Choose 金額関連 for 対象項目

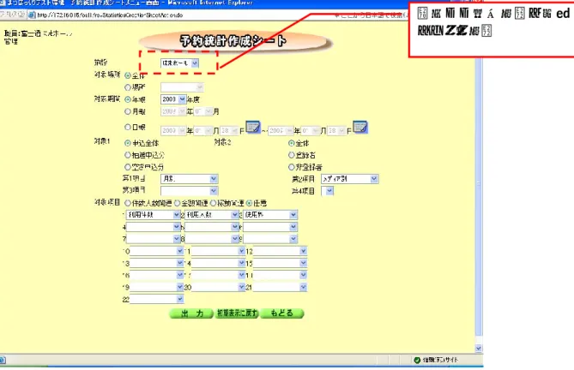coord(178,203)
